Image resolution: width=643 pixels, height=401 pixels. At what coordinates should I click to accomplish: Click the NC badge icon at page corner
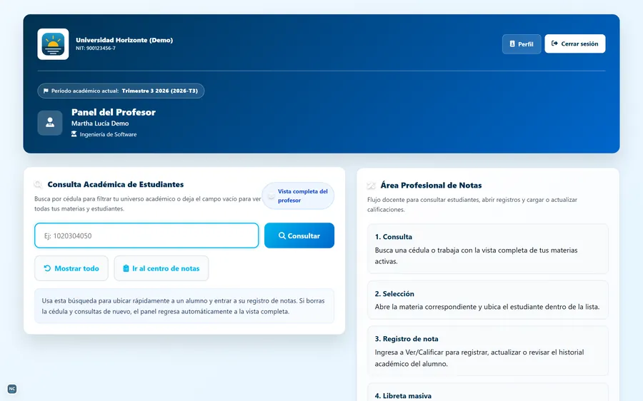click(12, 389)
